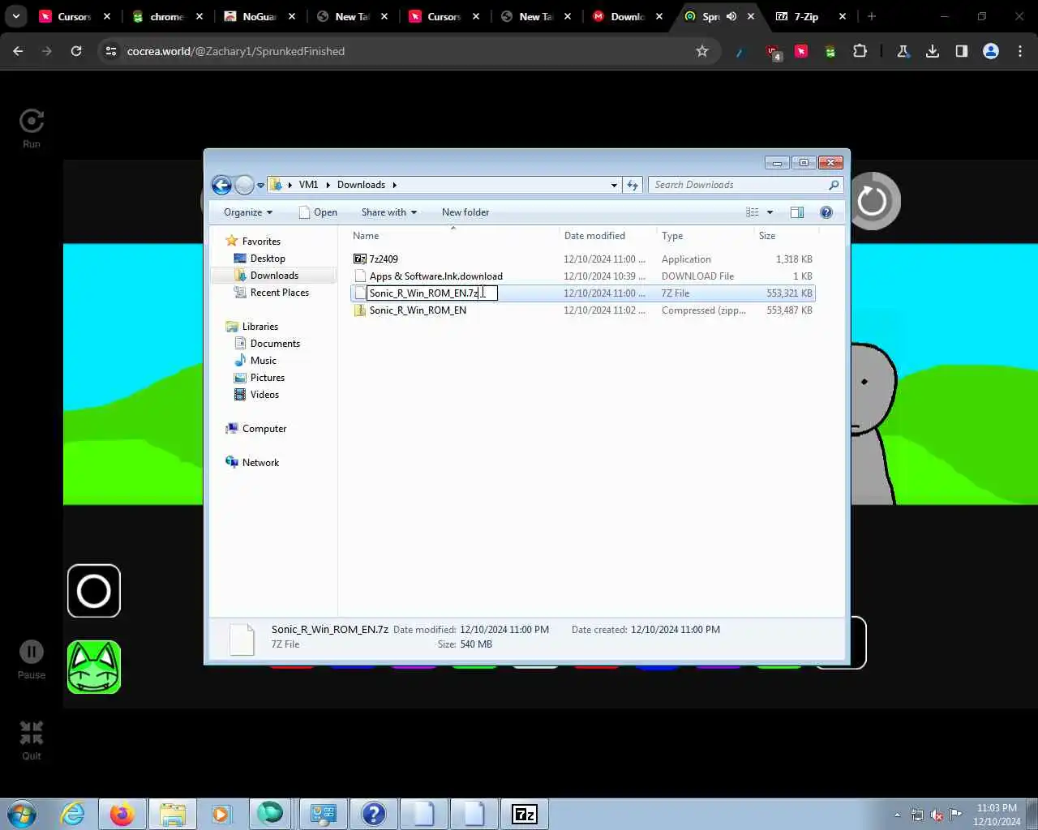1038x830 pixels.
Task: Expand the arrow after Downloads breadcrumb
Action: click(x=395, y=185)
